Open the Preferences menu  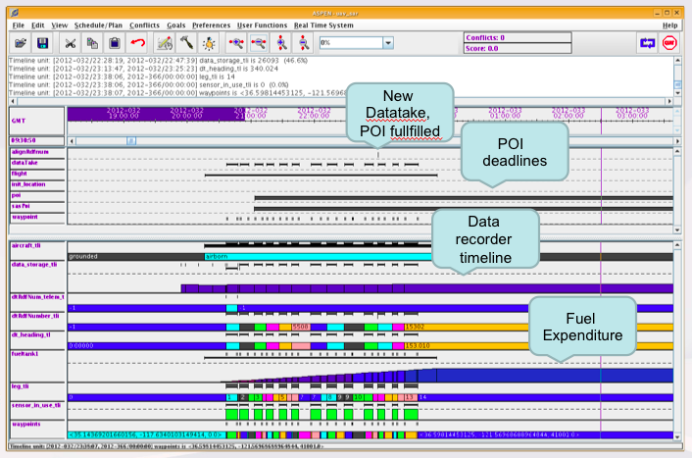[211, 25]
